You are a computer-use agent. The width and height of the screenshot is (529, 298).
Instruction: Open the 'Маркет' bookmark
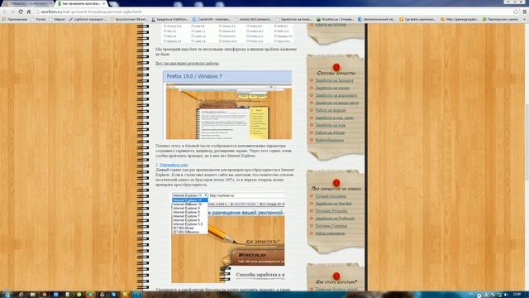coord(57,20)
